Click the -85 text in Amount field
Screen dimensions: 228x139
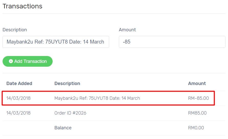pos(127,42)
